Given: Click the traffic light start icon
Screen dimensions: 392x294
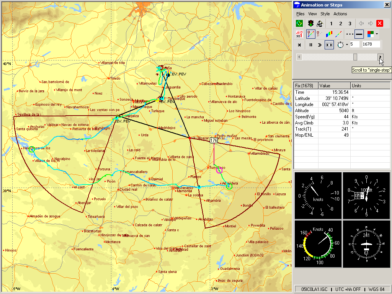Looking at the screenshot, I should (311, 23).
